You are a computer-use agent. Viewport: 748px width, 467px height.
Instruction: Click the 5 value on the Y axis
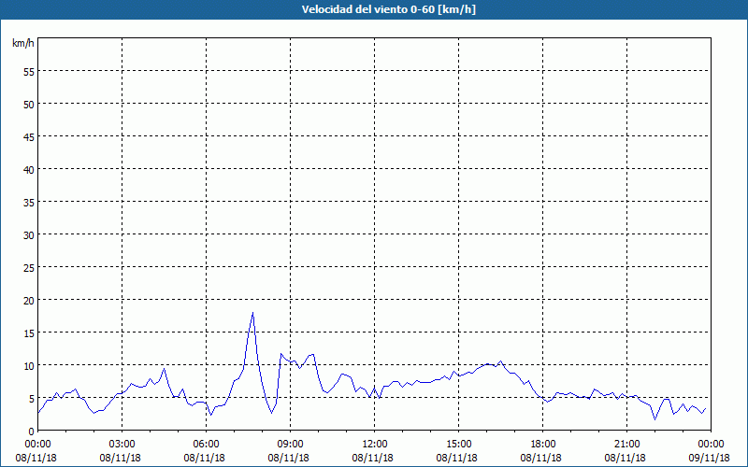[32, 399]
